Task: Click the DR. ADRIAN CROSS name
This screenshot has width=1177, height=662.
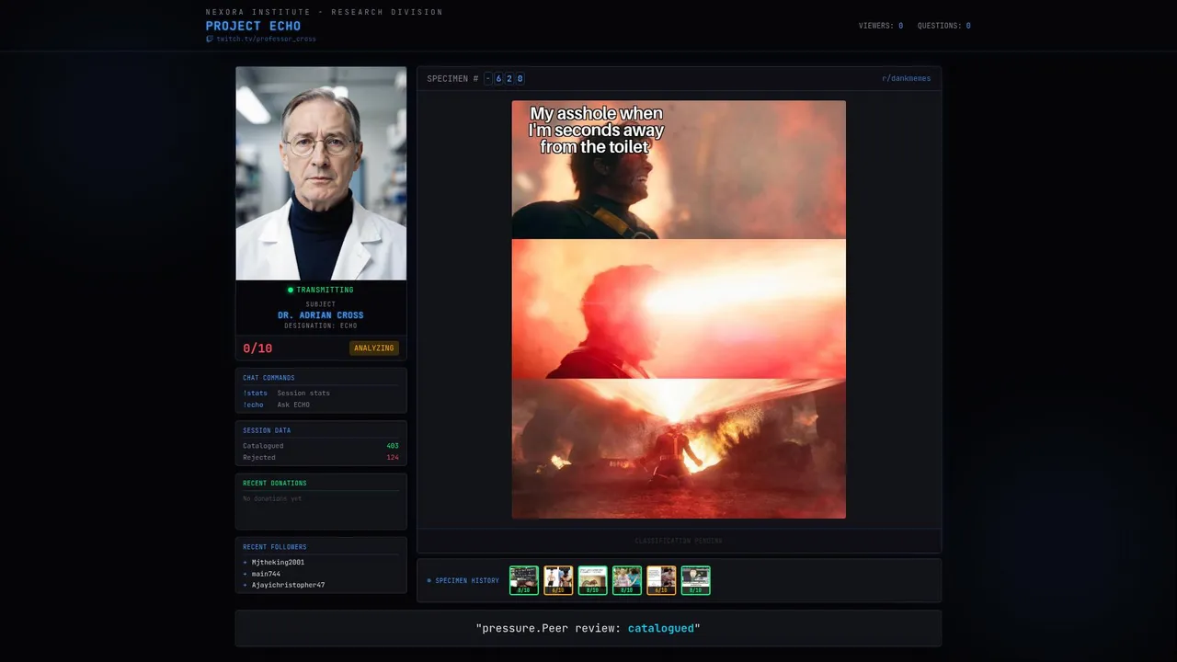Action: (x=321, y=315)
